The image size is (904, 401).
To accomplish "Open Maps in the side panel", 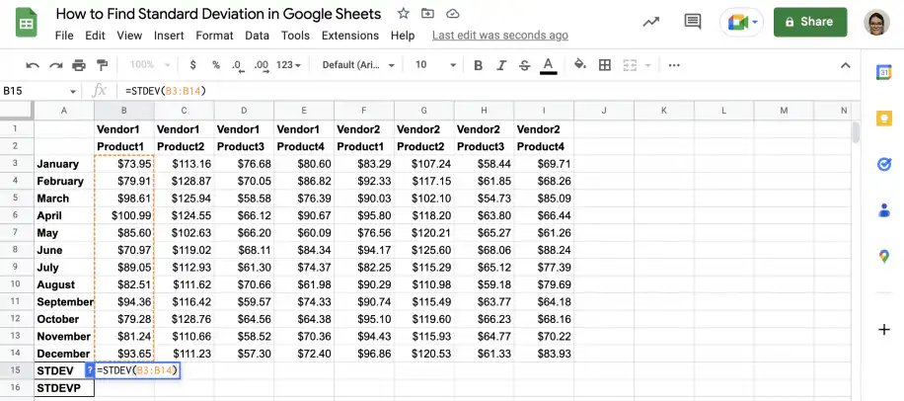I will pos(884,257).
